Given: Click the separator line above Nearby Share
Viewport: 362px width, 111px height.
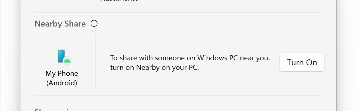Looking at the screenshot, I should pyautogui.click(x=178, y=12).
